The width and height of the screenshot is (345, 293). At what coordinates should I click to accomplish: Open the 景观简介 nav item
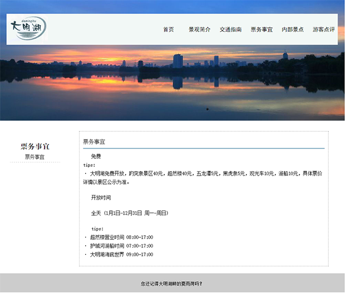coord(199,29)
